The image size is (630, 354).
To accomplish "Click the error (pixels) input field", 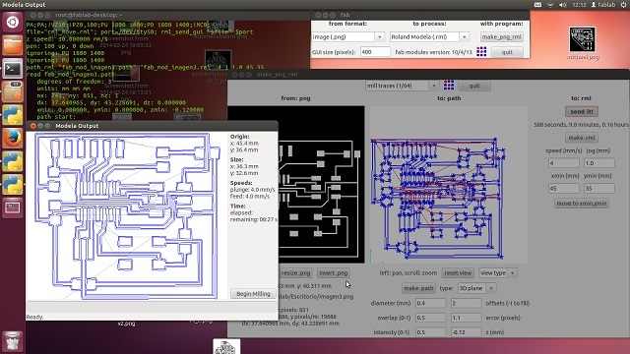I will 466,318.
